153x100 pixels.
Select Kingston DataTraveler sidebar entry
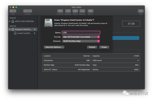click(x=23, y=29)
